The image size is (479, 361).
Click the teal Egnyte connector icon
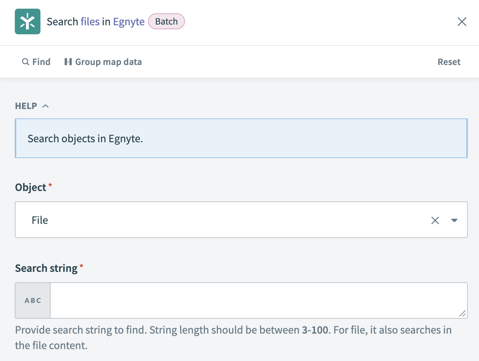point(27,21)
